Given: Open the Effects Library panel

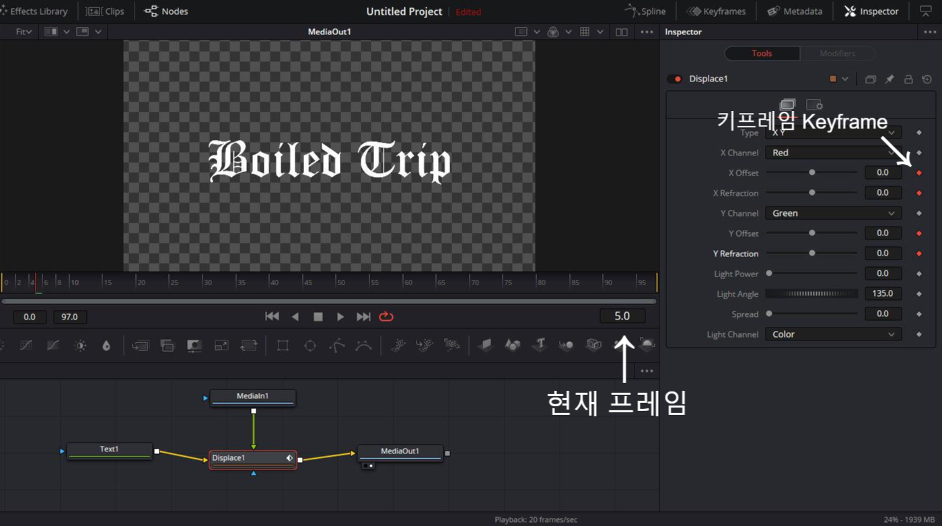Looking at the screenshot, I should 34,11.
